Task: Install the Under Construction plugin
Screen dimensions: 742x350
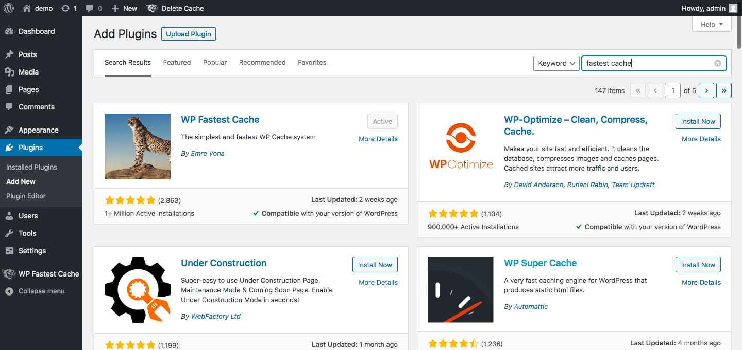Action: 375,265
